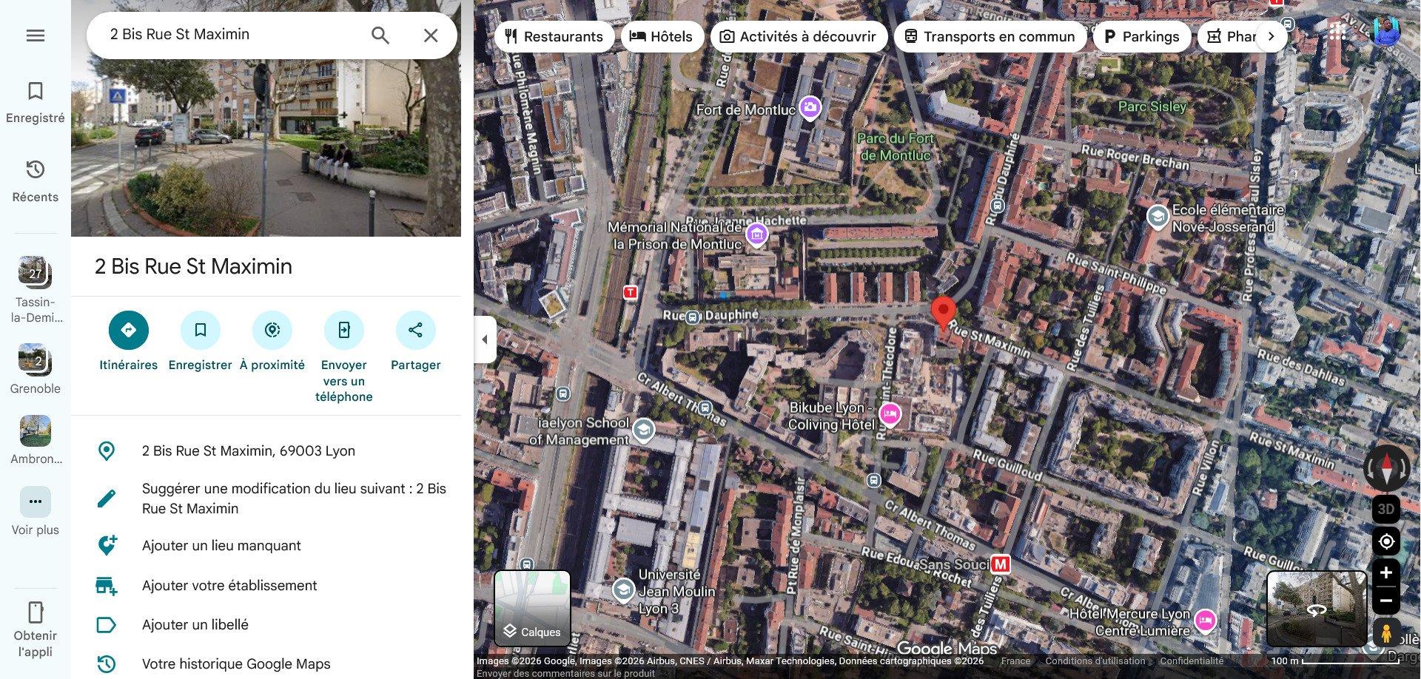1421x679 pixels.
Task: Click the Université Jean Moulin Lyon 3 marker
Action: point(623,590)
